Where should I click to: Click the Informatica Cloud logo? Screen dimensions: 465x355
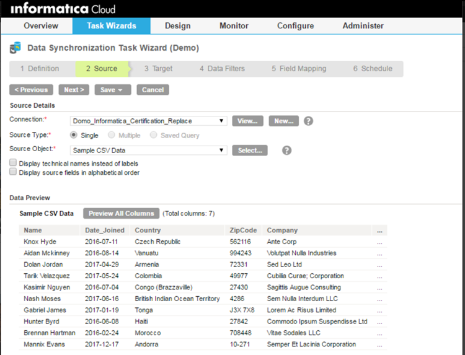point(63,8)
